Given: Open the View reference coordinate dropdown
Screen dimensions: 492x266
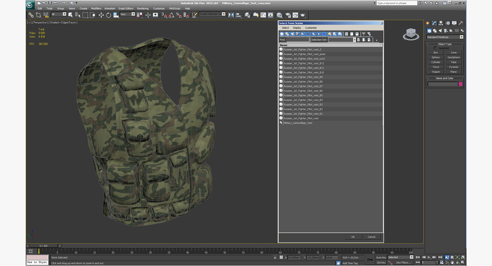Looking at the screenshot, I should click(133, 14).
